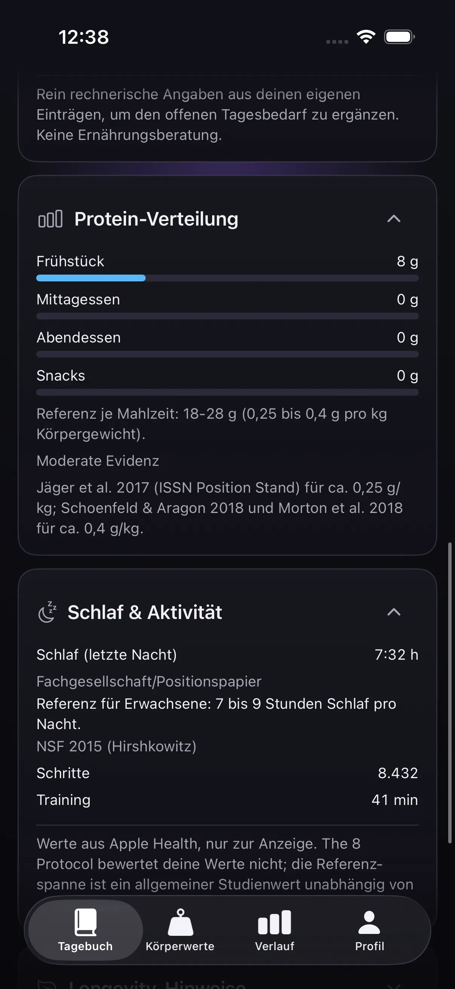Tap the Mittagessen protein progress bar
This screenshot has height=989, width=455.
(x=227, y=316)
